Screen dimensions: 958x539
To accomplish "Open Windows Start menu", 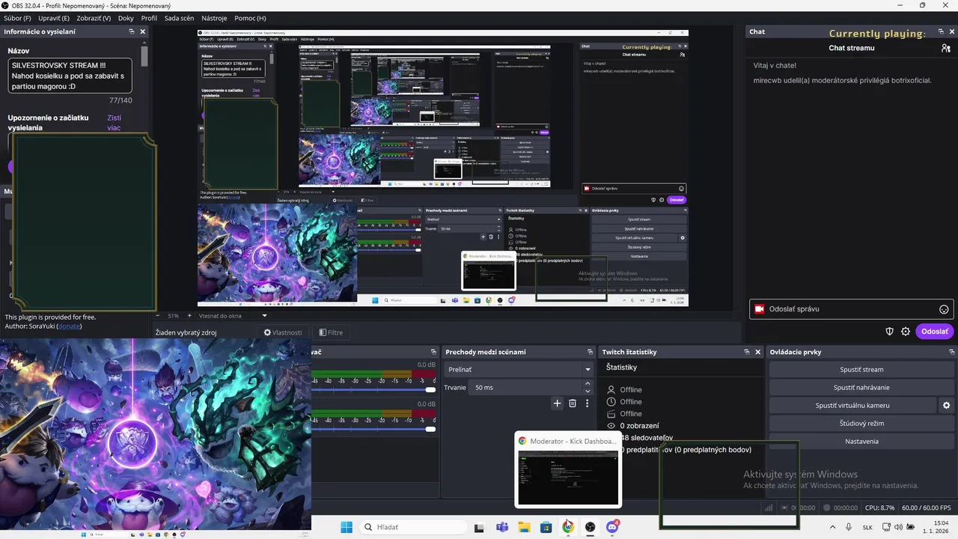I will 347,527.
